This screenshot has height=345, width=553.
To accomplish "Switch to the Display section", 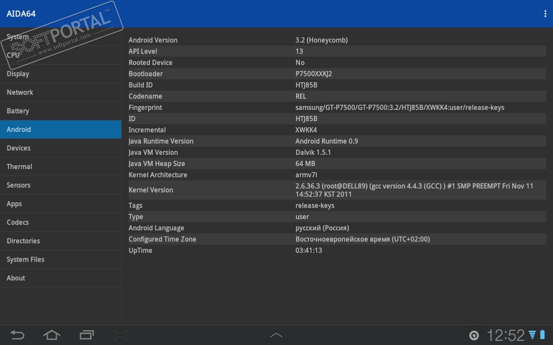I will coord(60,74).
